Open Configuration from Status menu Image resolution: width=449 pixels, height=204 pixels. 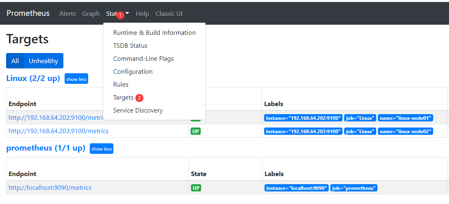(133, 72)
